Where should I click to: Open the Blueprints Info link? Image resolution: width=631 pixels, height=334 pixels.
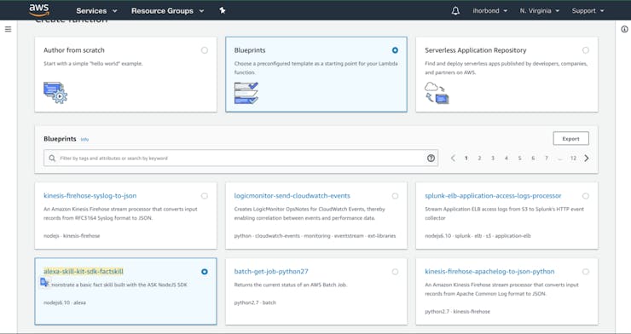(84, 140)
